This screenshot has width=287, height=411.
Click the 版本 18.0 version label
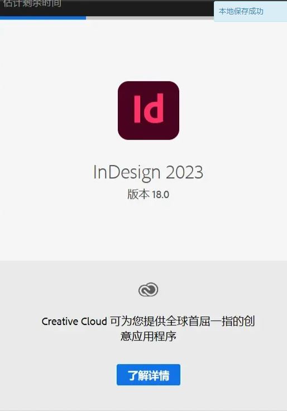pos(148,195)
